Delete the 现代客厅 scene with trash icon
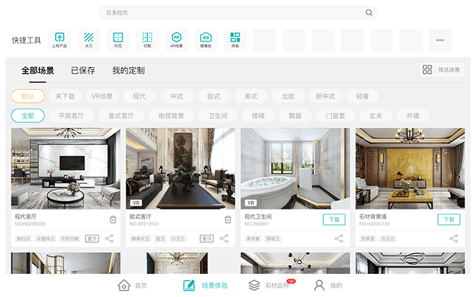The height and width of the screenshot is (297, 476). (x=113, y=219)
